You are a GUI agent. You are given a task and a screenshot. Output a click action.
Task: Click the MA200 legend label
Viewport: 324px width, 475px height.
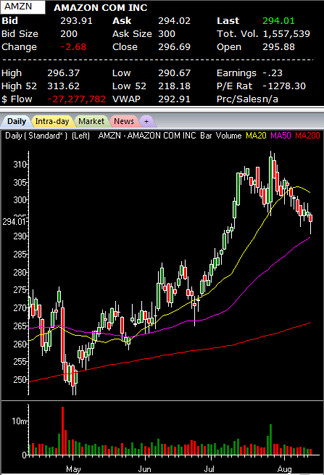coord(307,136)
